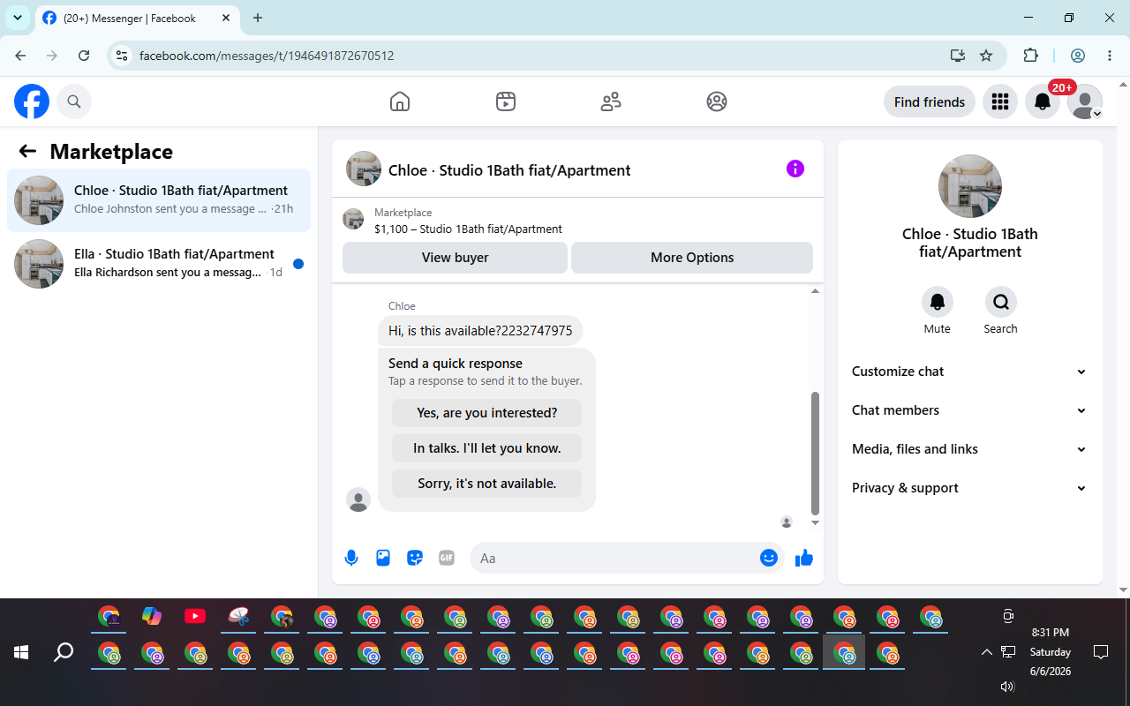Screen dimensions: 1130x706
Task: Send a thumbs-up like
Action: tap(804, 558)
